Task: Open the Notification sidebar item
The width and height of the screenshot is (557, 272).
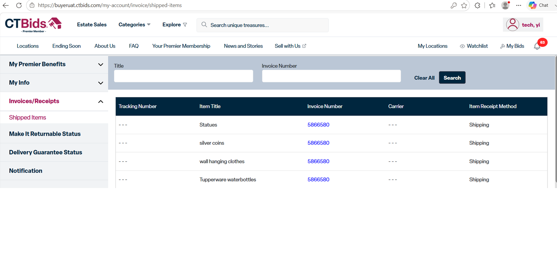Action: (x=26, y=170)
